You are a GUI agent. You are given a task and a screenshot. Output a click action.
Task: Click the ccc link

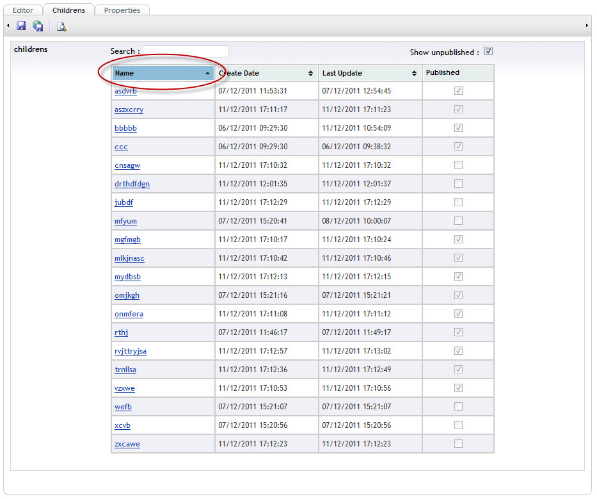(121, 147)
